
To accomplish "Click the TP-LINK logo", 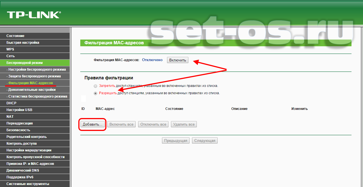I will pos(34,15).
